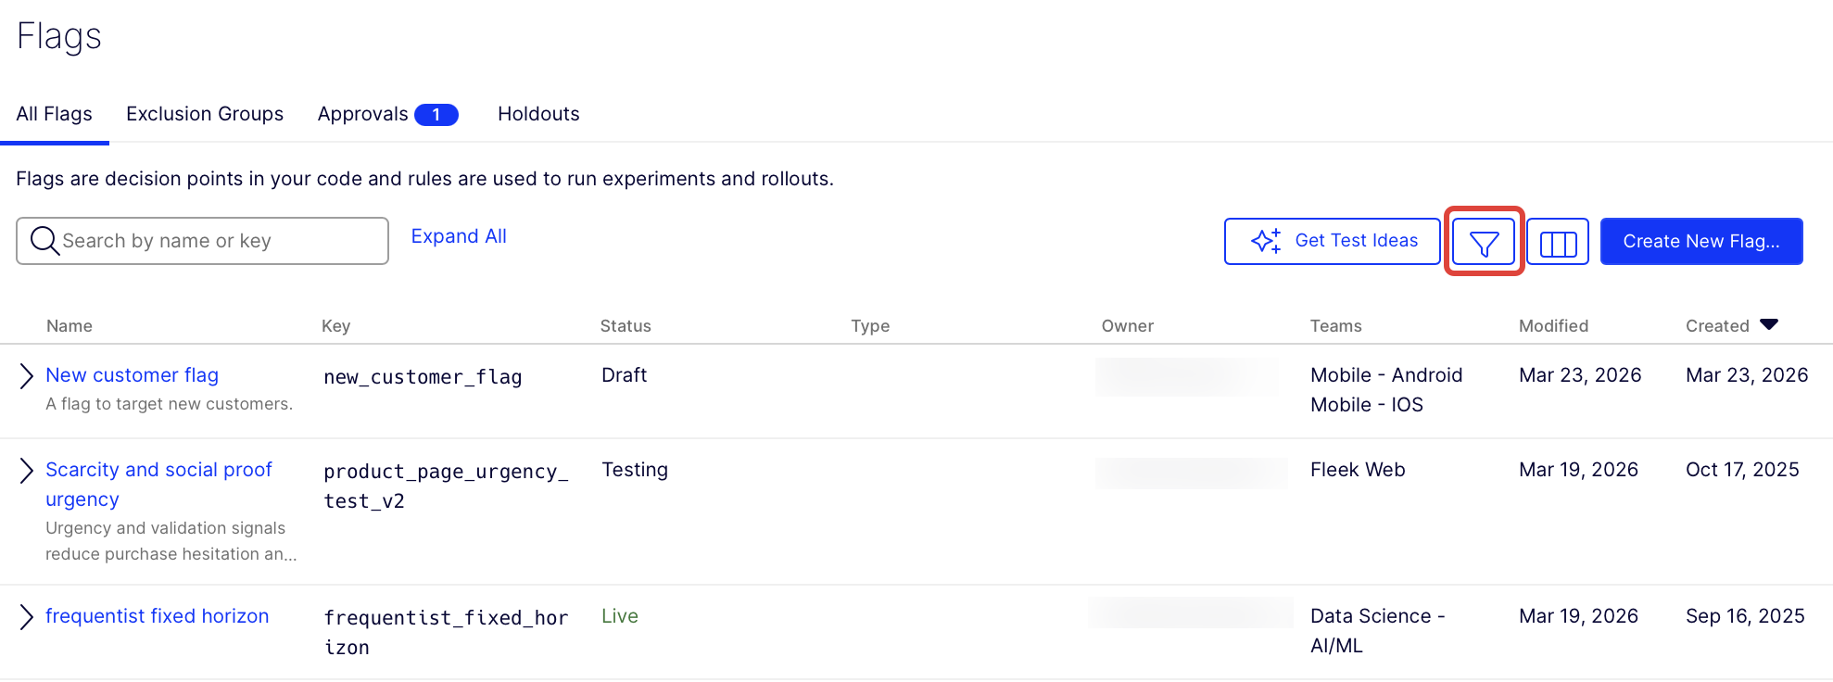Viewport: 1833px width, 682px height.
Task: Open Scarcity and social proof urgency flag
Action: [x=158, y=470]
